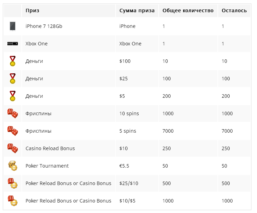Click the Сумма приза column header
Screen dimensions: 257x213
137,10
